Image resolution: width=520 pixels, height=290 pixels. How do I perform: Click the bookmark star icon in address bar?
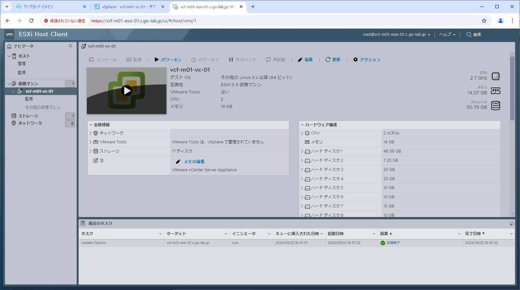[484, 20]
